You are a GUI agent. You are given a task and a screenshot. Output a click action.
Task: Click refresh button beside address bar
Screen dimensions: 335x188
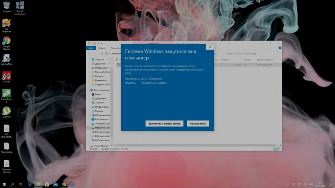pyautogui.click(x=216, y=54)
